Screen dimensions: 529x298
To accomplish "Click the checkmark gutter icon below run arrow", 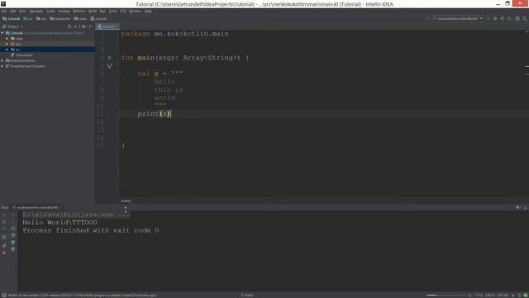I will (110, 66).
